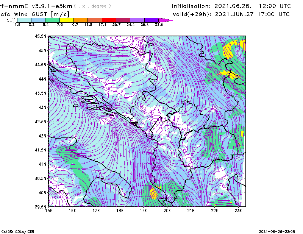
Task: Click the light purple 24.4–28.4 legend swatch
Action: (x=137, y=20)
